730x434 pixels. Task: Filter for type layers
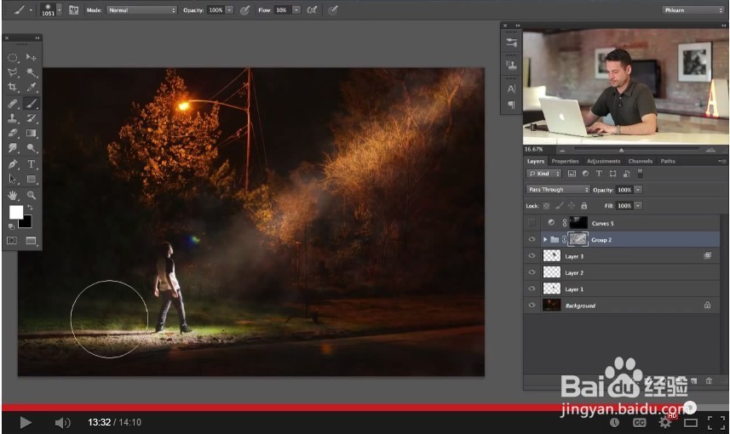[599, 174]
